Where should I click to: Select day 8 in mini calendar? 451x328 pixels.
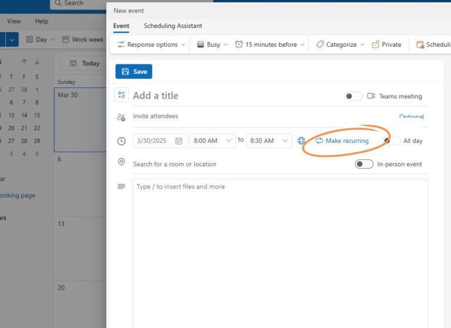[37, 102]
